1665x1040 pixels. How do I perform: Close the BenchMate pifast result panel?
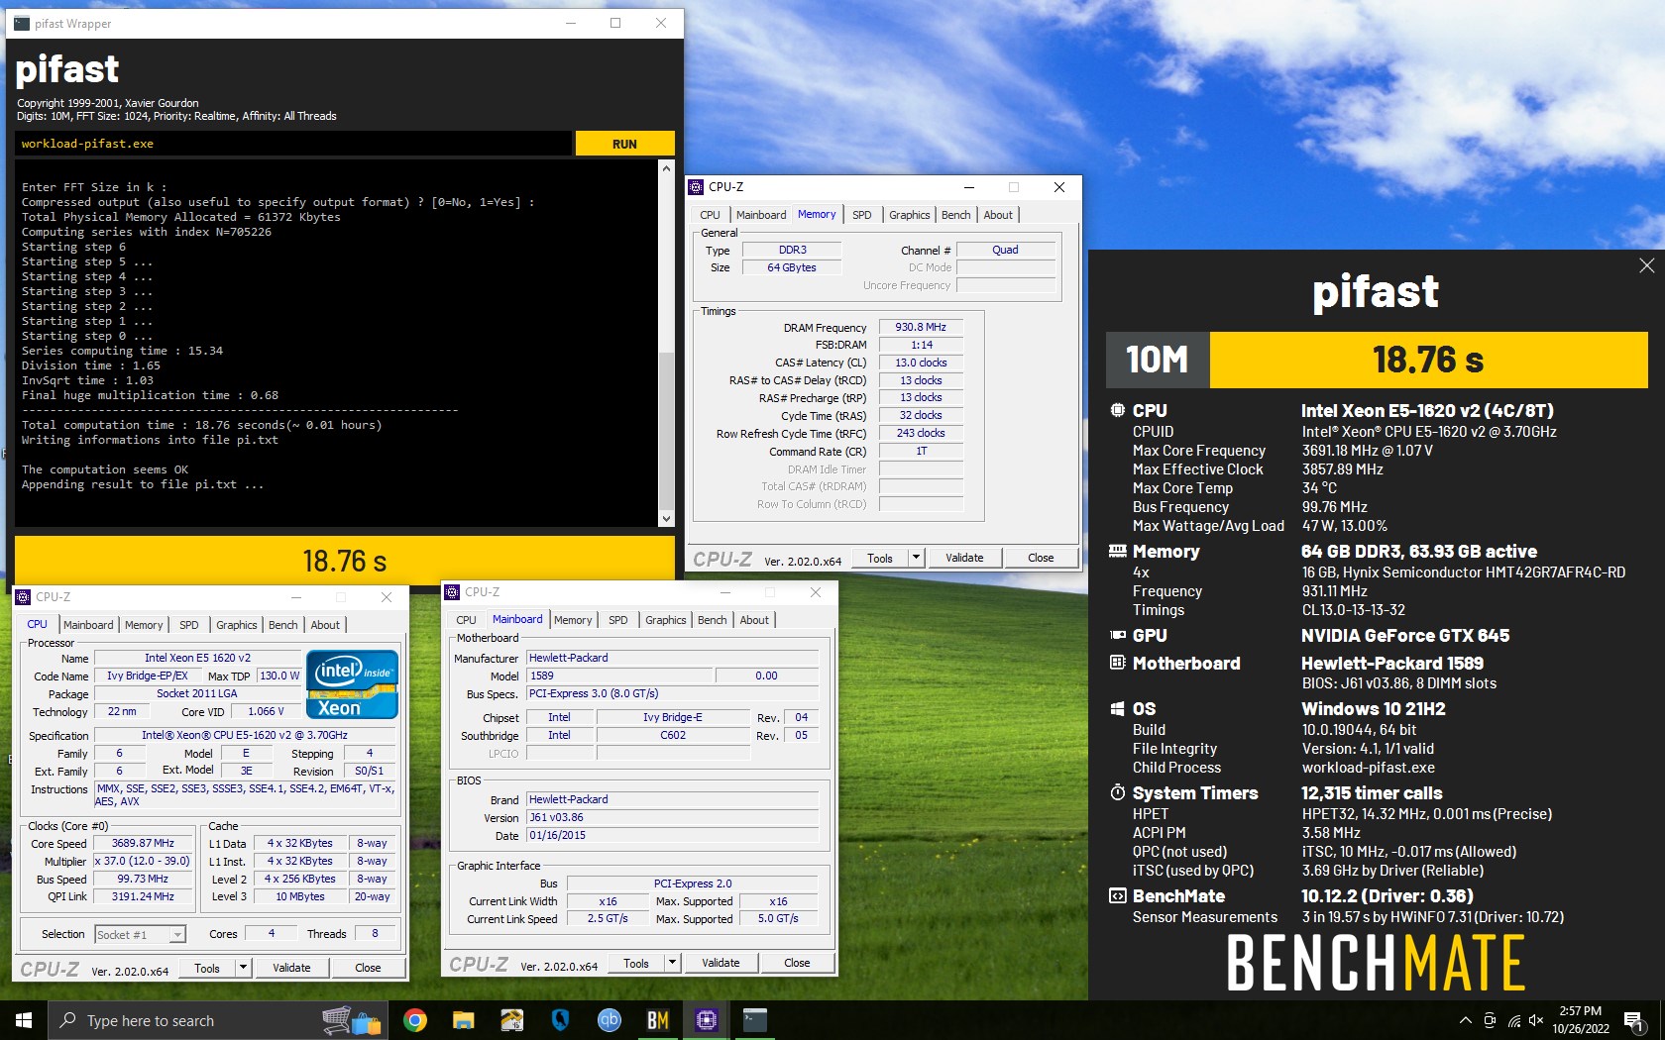point(1646,265)
